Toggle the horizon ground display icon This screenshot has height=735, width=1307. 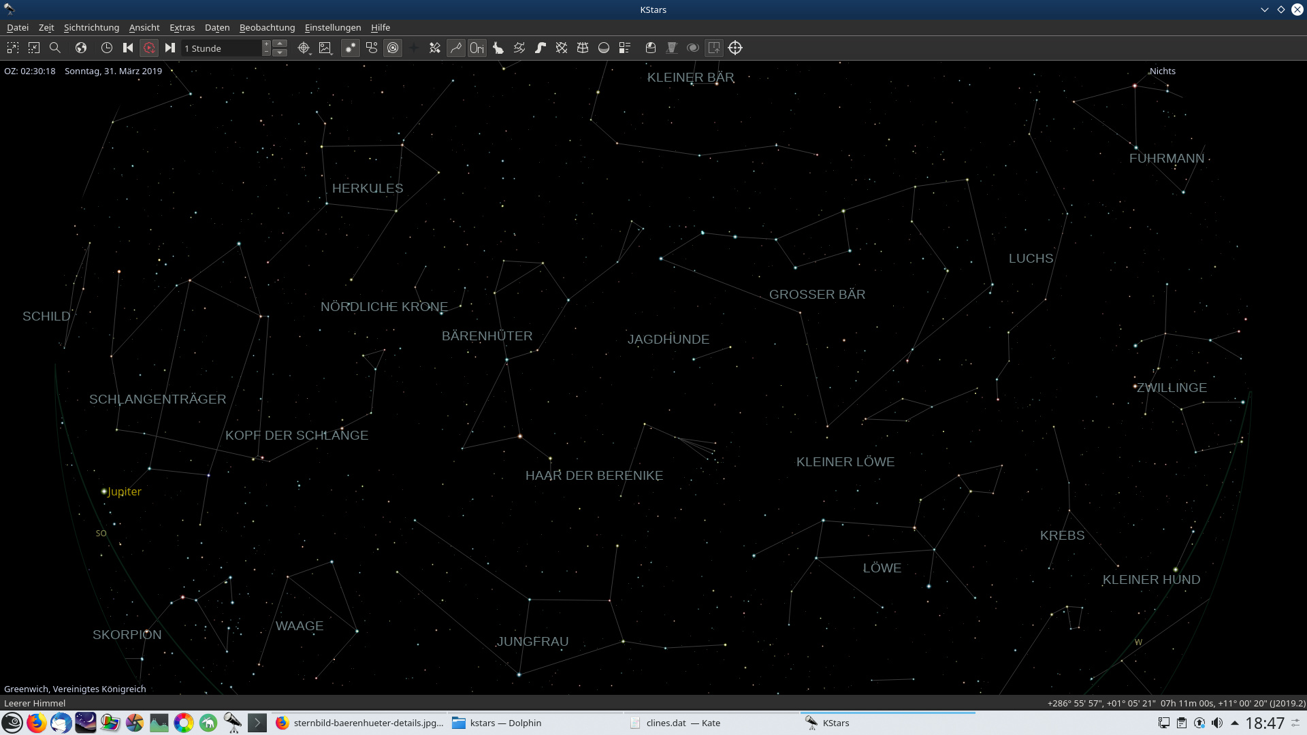pyautogui.click(x=604, y=48)
